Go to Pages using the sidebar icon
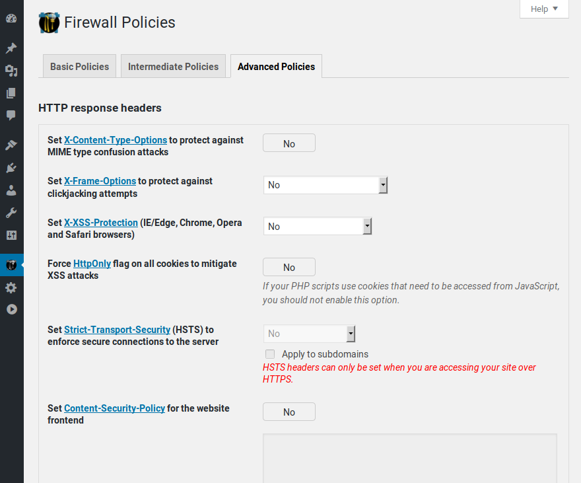Viewport: 581px width, 483px height. (x=11, y=93)
